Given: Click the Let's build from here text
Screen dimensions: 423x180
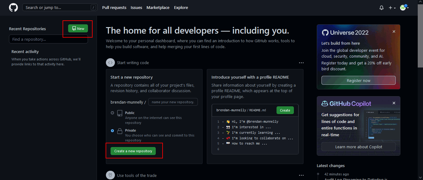Looking at the screenshot, I should [x=341, y=43].
